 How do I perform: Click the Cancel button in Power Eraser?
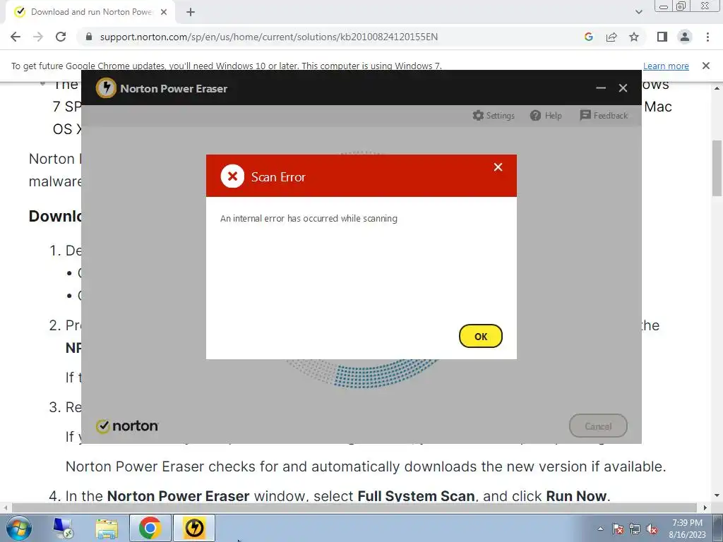(598, 426)
